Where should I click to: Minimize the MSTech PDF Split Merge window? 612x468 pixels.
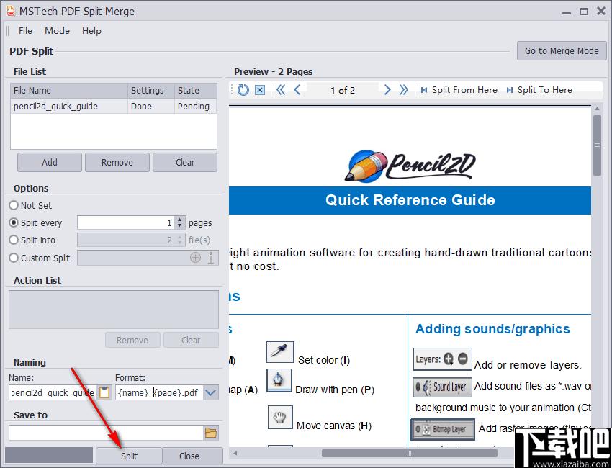point(567,12)
